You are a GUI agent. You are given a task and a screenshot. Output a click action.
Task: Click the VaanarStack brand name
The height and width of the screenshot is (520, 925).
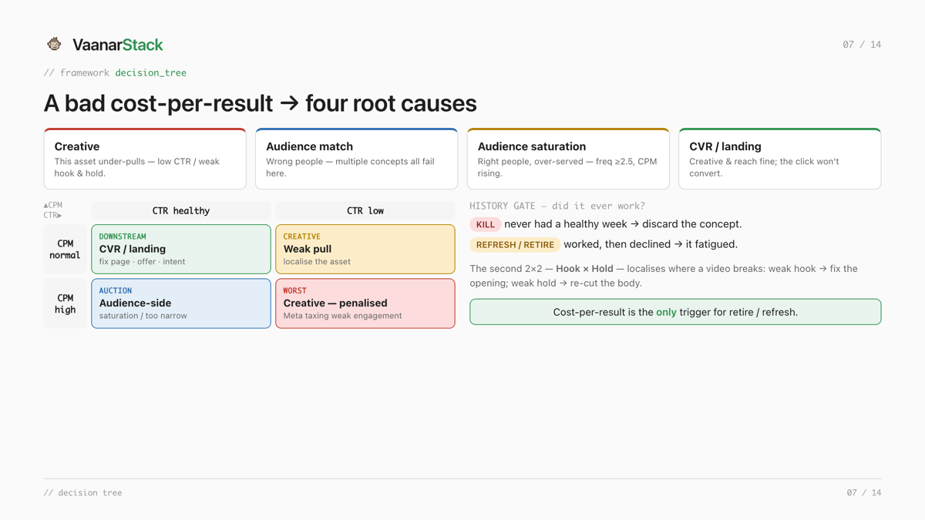(x=117, y=45)
